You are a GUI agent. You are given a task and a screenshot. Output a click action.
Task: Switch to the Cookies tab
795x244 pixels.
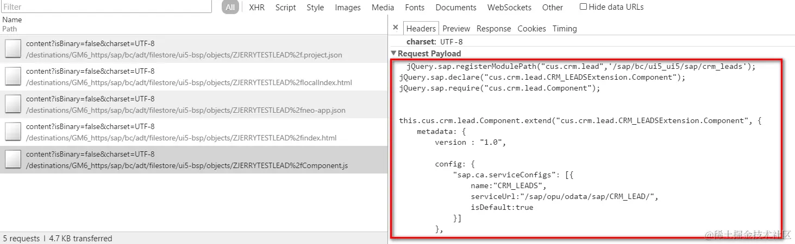click(x=531, y=29)
